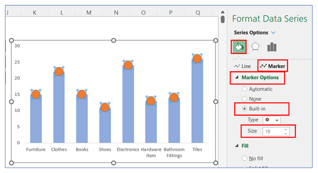Select column M header
This screenshot has height=173, width=318.
[x=89, y=13]
